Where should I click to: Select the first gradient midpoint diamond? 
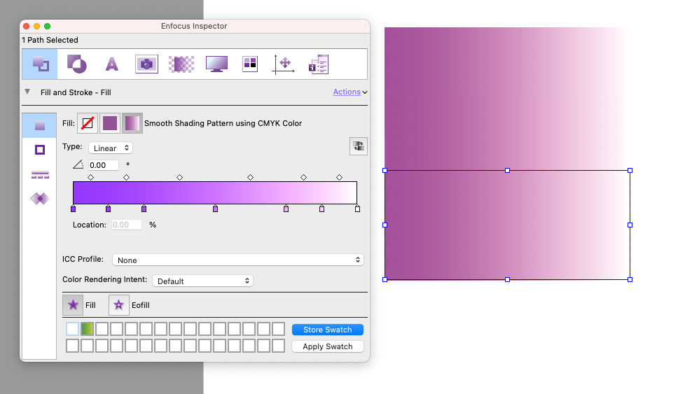coord(91,177)
